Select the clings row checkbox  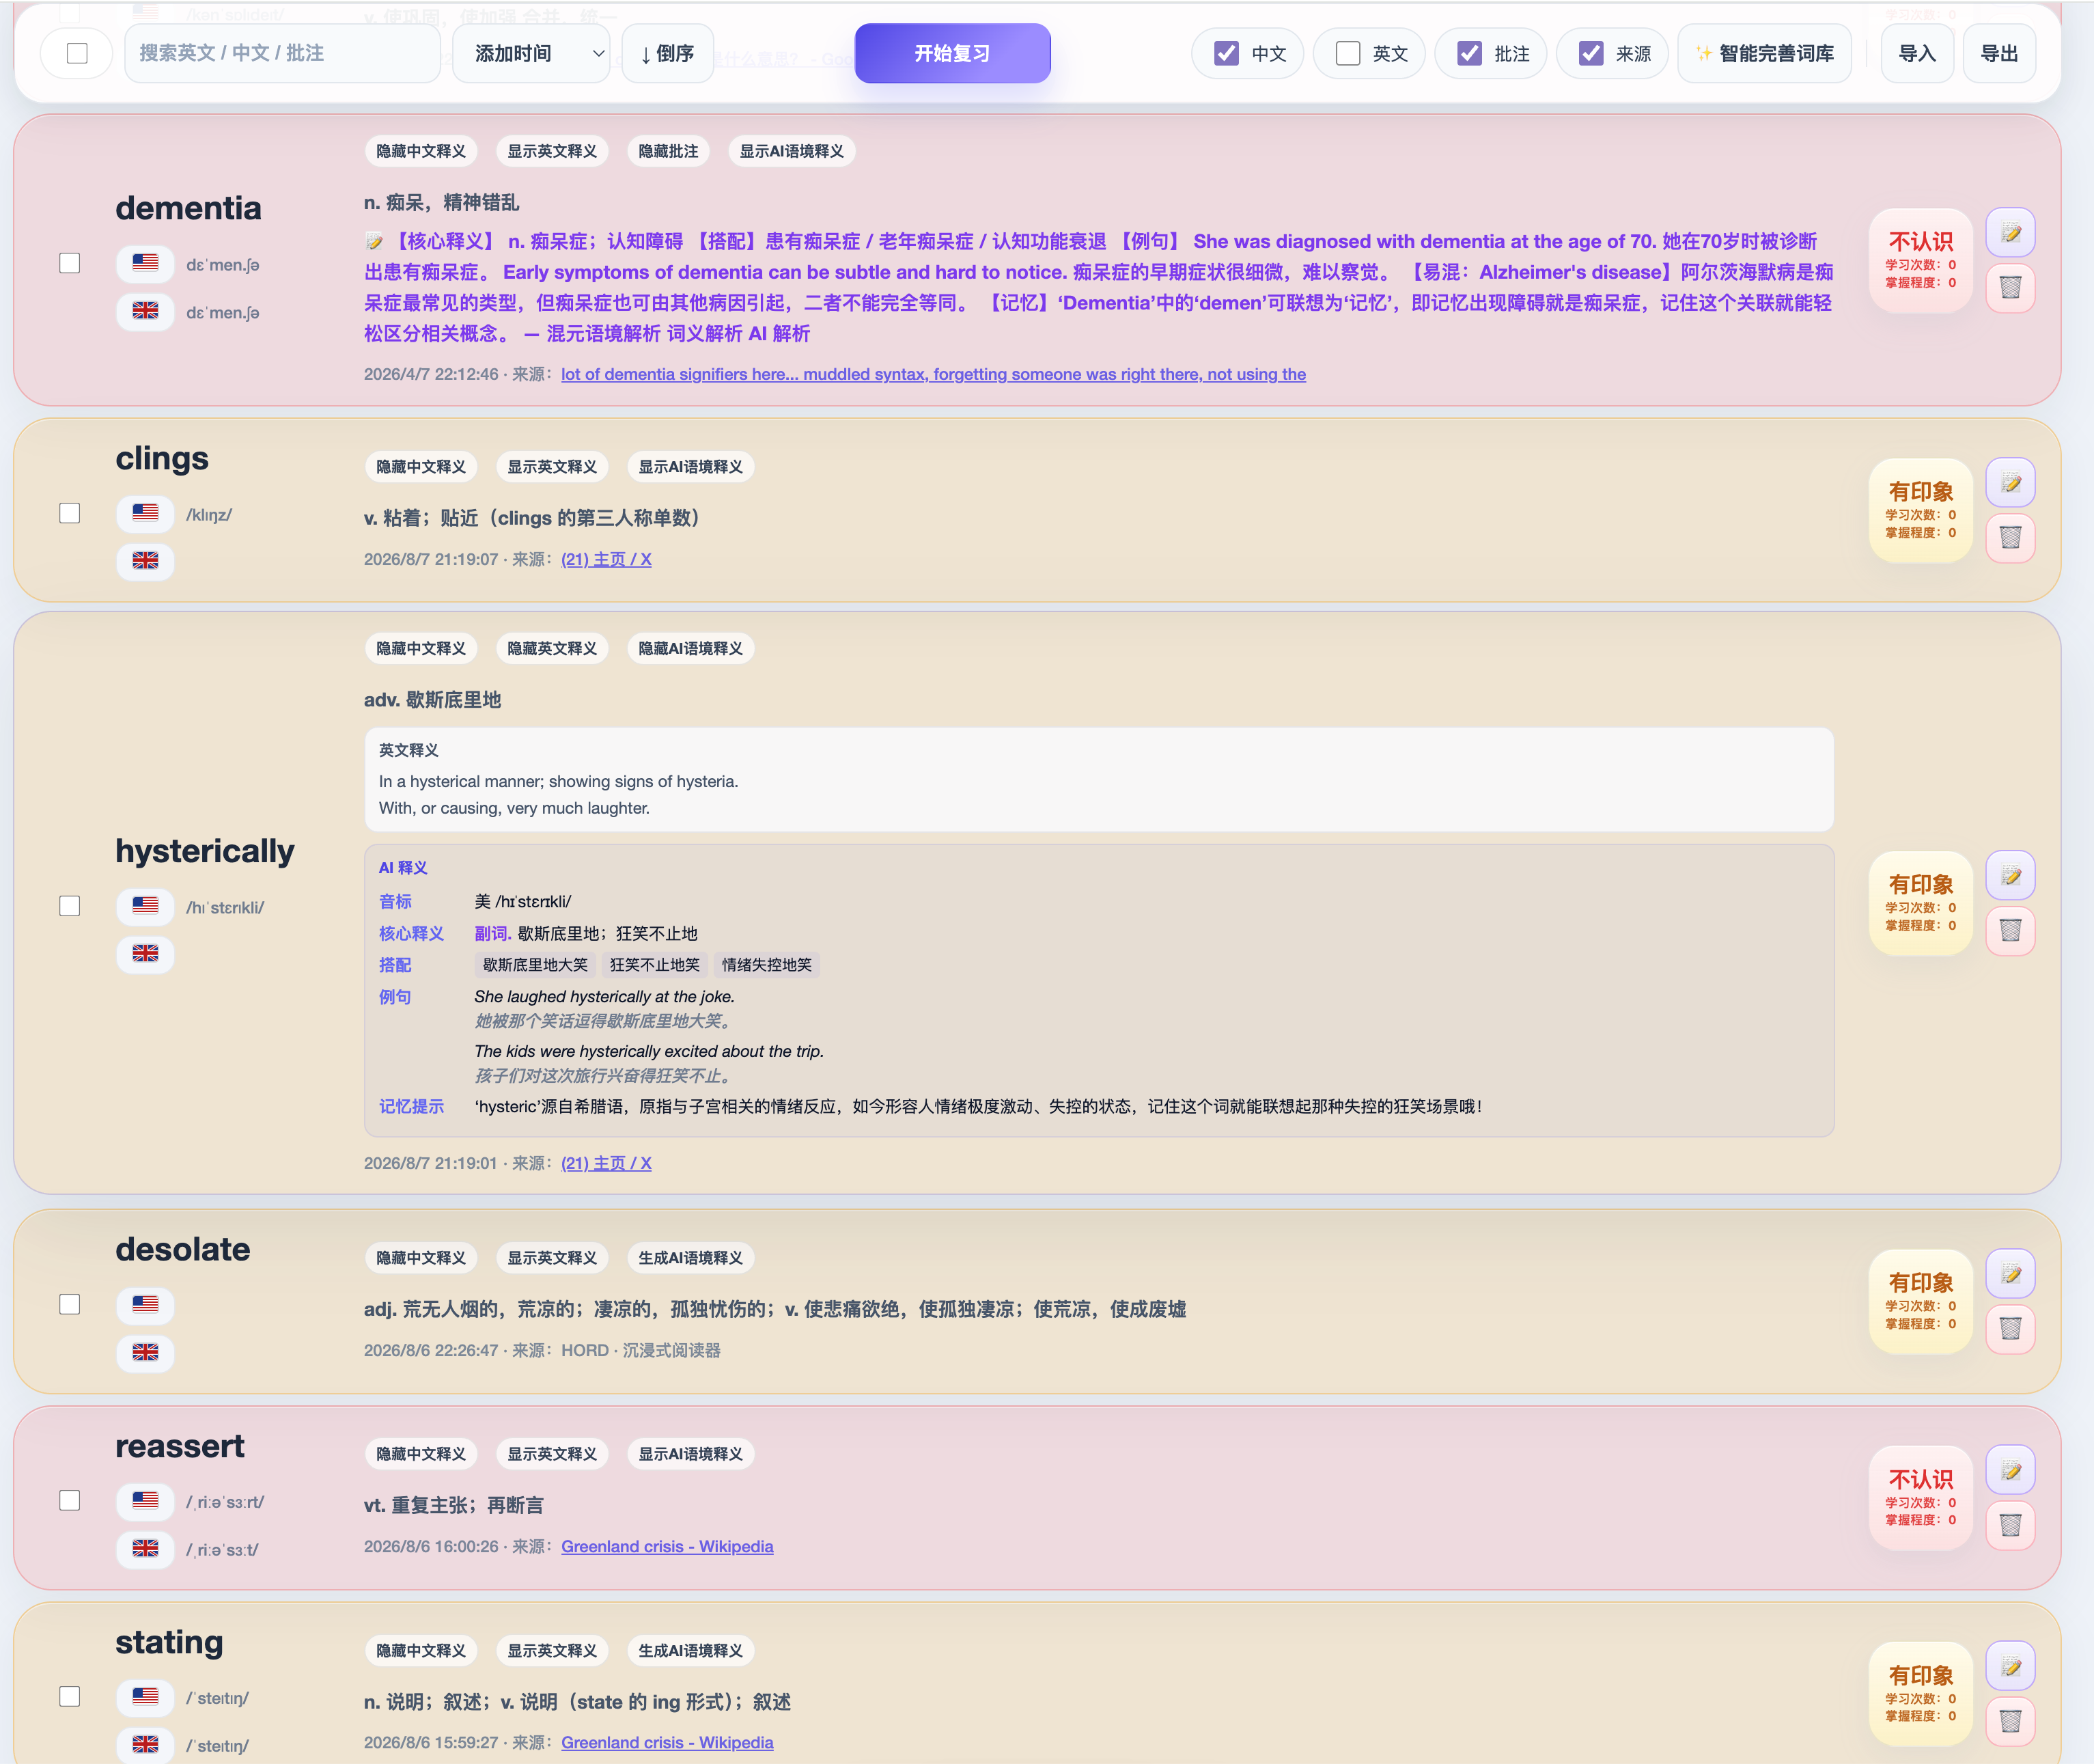(70, 513)
